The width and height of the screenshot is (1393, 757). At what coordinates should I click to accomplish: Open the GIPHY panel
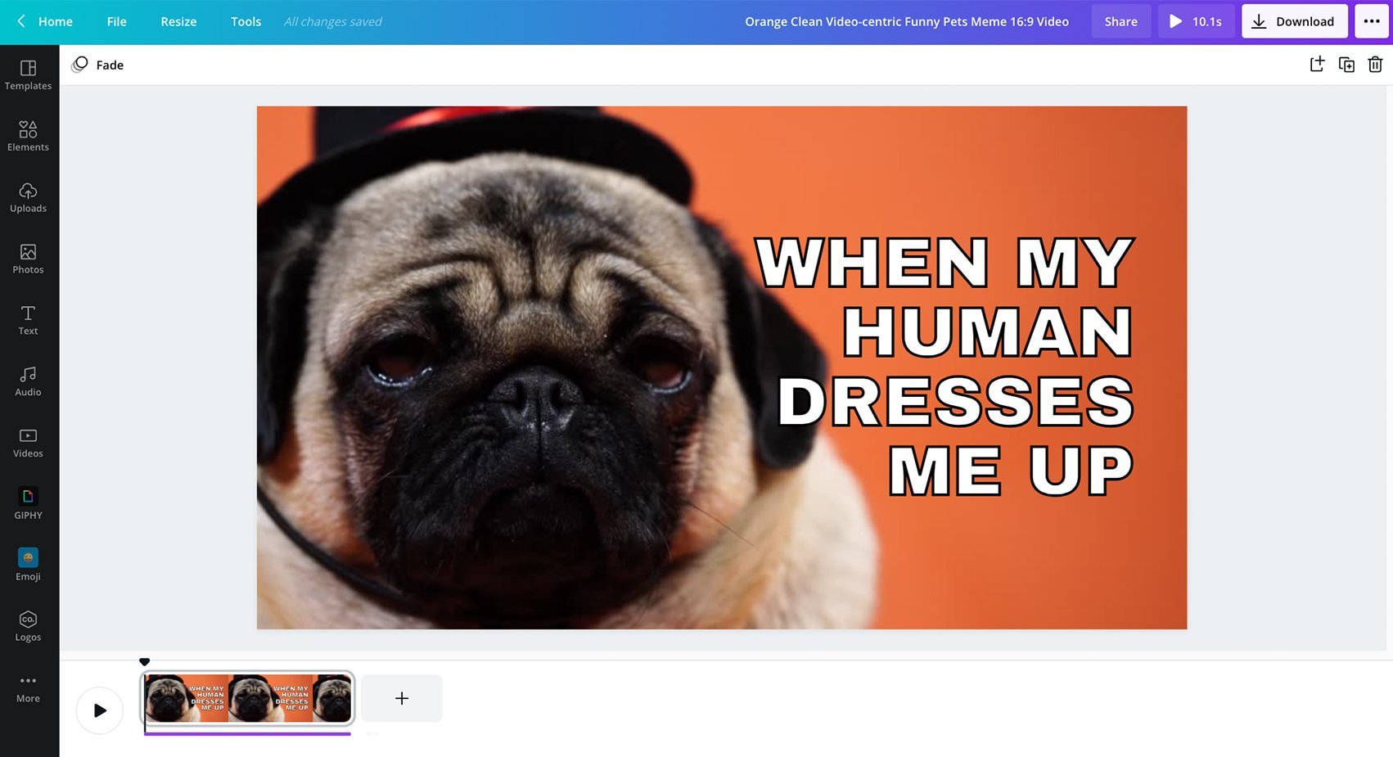(28, 502)
